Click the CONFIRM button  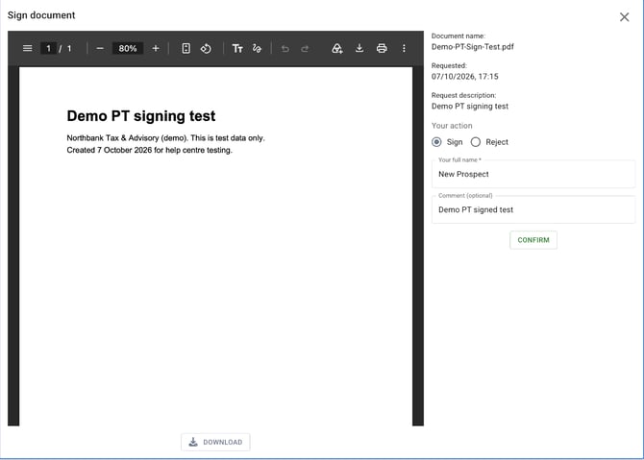click(533, 240)
